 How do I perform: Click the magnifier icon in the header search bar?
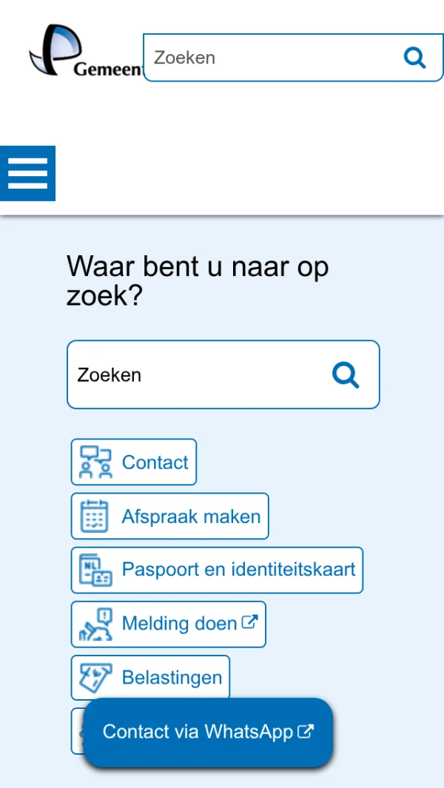[414, 57]
